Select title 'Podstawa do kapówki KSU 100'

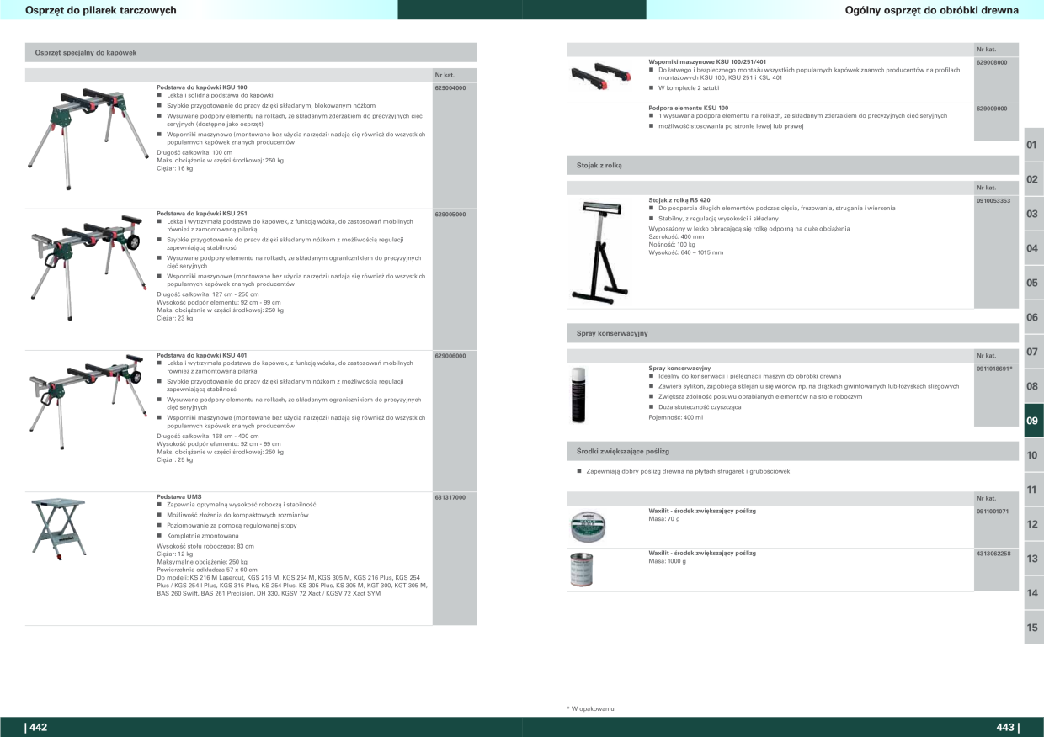(x=202, y=87)
